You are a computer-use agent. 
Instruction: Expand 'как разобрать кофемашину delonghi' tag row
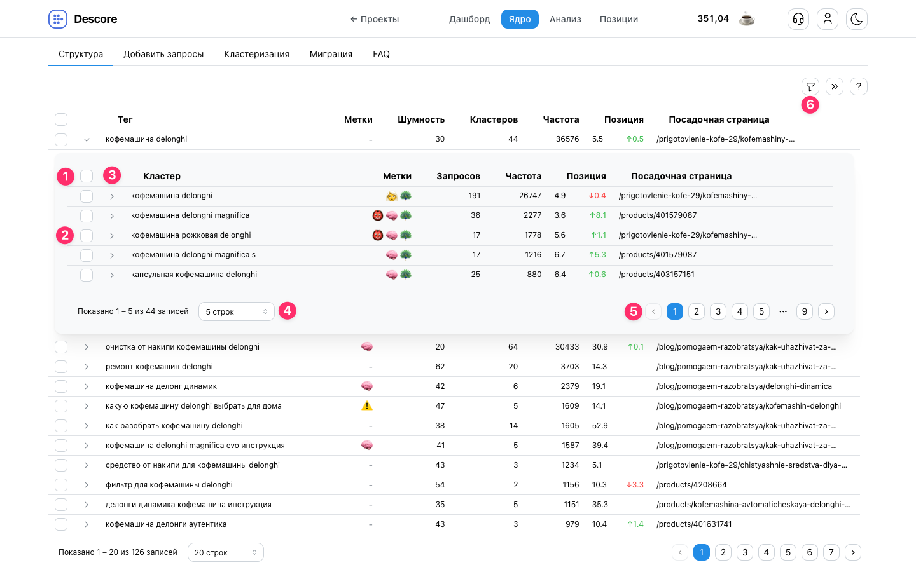[87, 426]
